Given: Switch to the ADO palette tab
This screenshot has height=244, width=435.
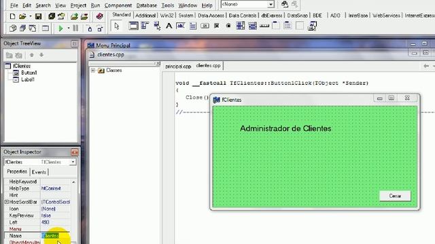Looking at the screenshot, I should click(x=335, y=16).
